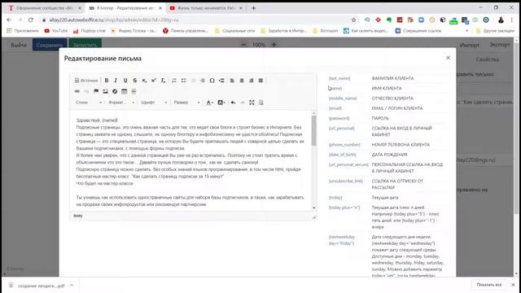Click the Выйти button in background page
The width and height of the screenshot is (521, 293).
point(19,45)
